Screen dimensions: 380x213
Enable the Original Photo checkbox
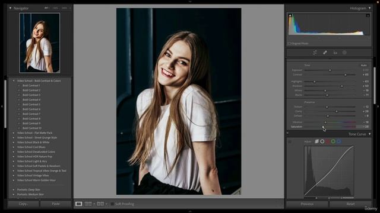289,43
